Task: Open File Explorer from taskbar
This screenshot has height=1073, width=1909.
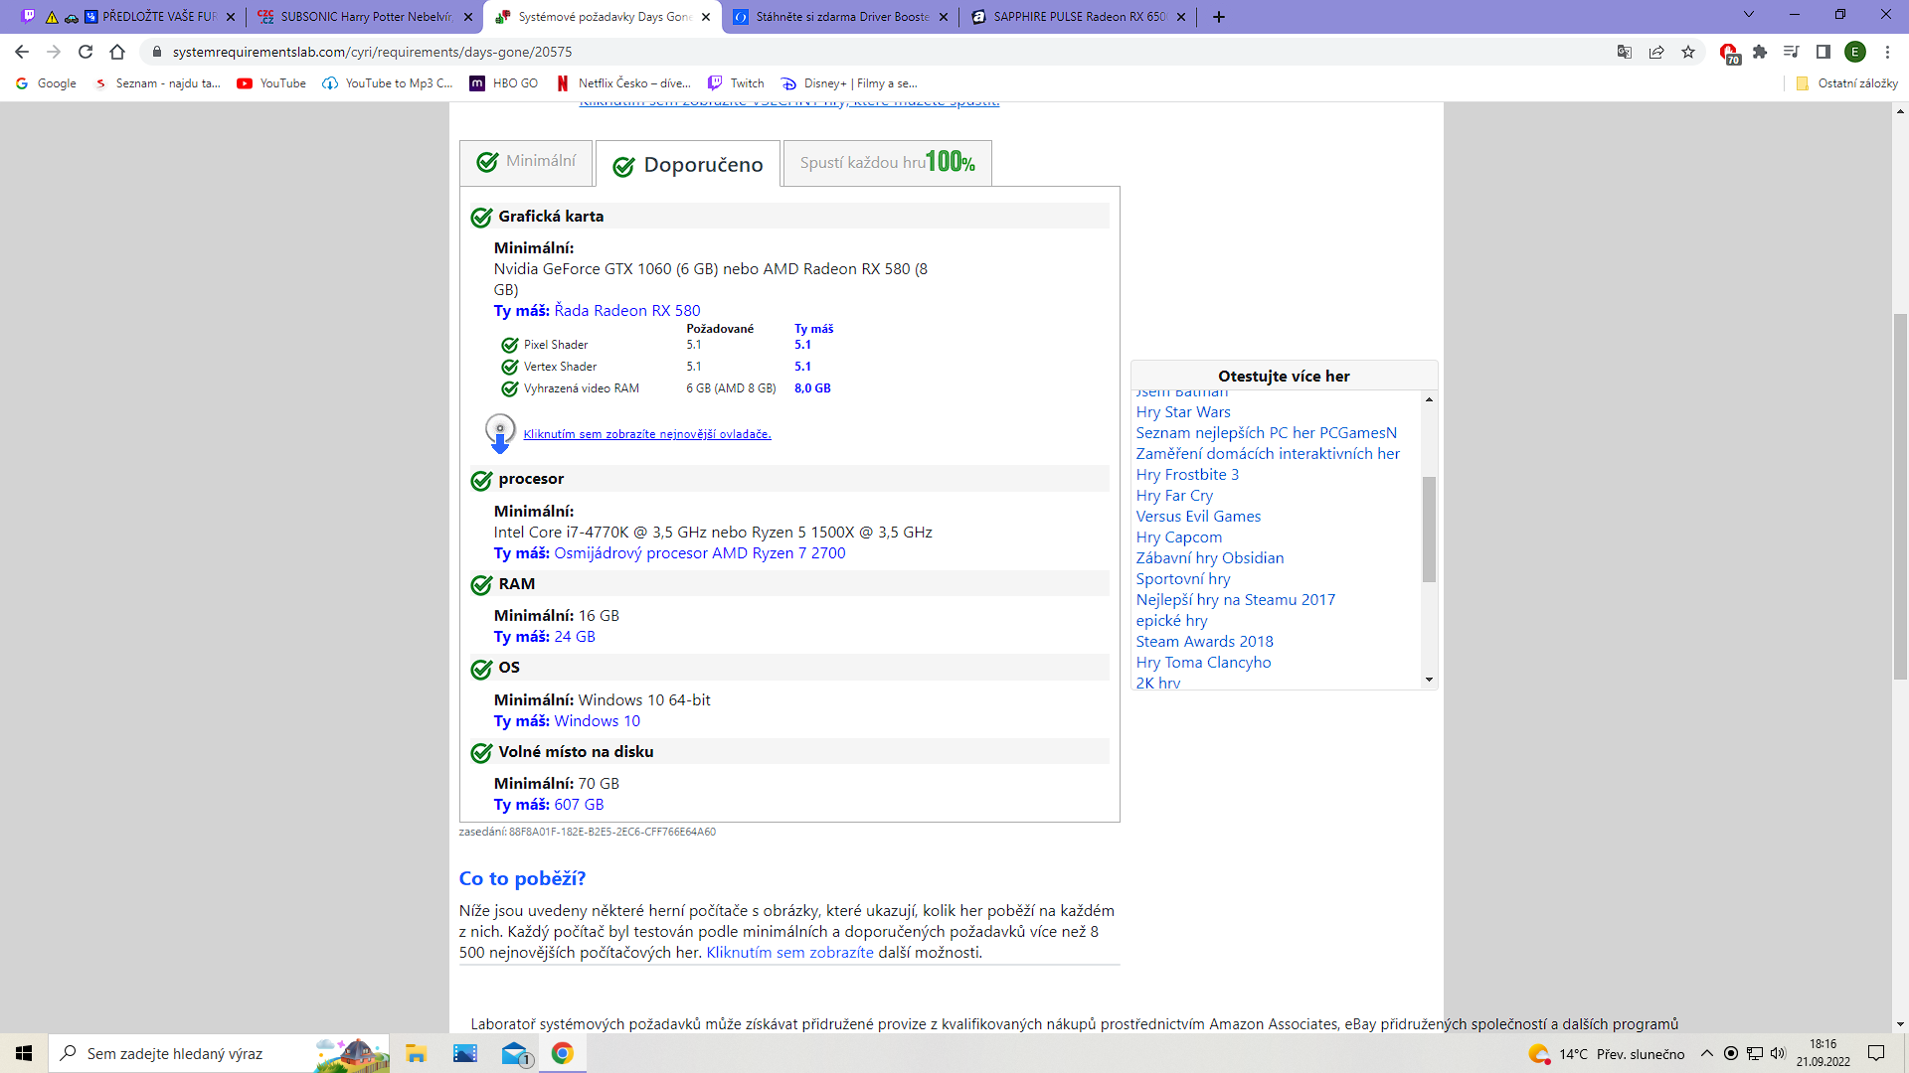Action: (416, 1053)
